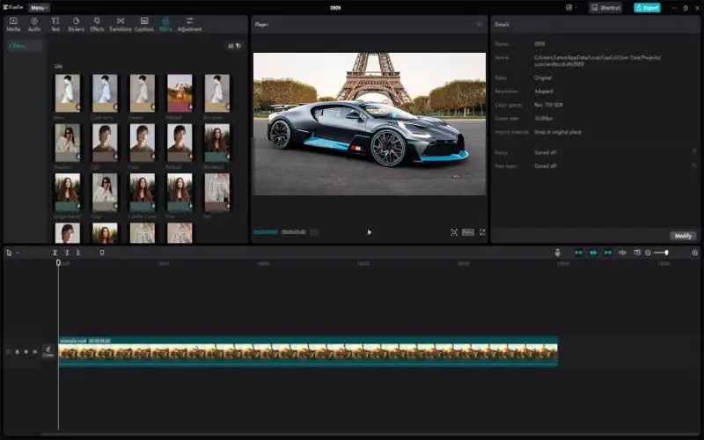Open the layout switcher icon
Screen dimensions: 704x440
[568, 8]
